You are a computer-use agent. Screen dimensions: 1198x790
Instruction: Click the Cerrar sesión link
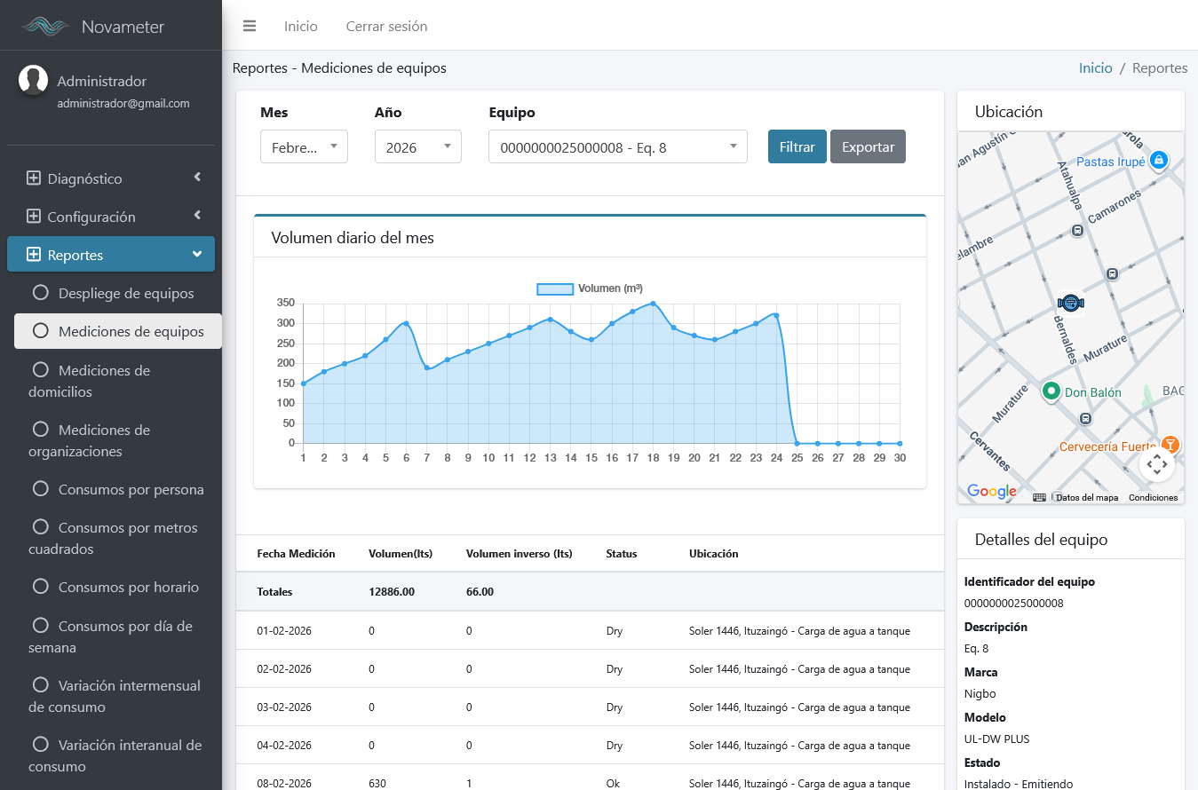386,27
